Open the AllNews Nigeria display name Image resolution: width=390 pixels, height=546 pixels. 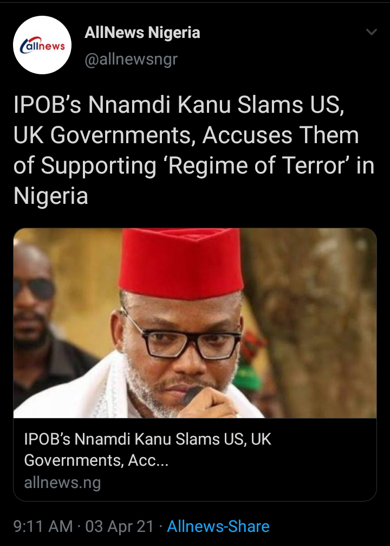(x=142, y=33)
